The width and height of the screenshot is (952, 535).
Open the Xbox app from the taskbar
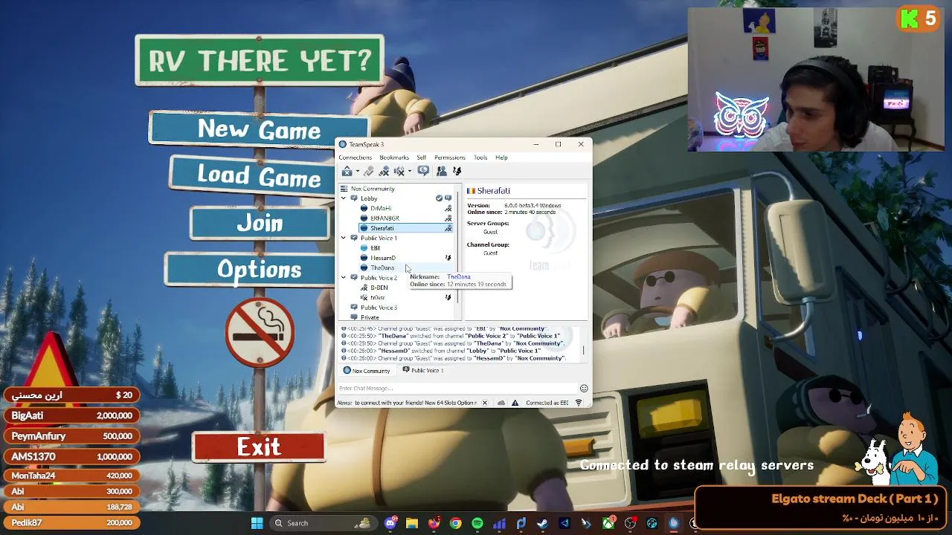pos(608,523)
